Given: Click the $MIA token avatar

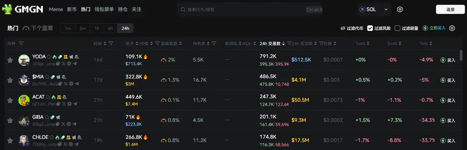Looking at the screenshot, I should [24, 80].
